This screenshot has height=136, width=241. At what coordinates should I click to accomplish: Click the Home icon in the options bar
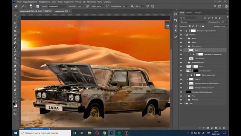tap(16, 6)
